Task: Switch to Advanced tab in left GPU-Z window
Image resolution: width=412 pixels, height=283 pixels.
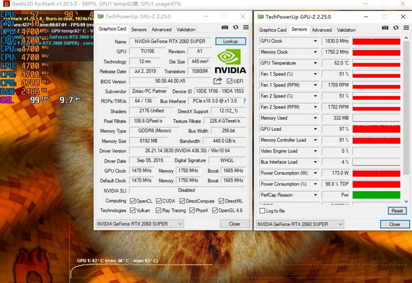Action: pos(161,29)
